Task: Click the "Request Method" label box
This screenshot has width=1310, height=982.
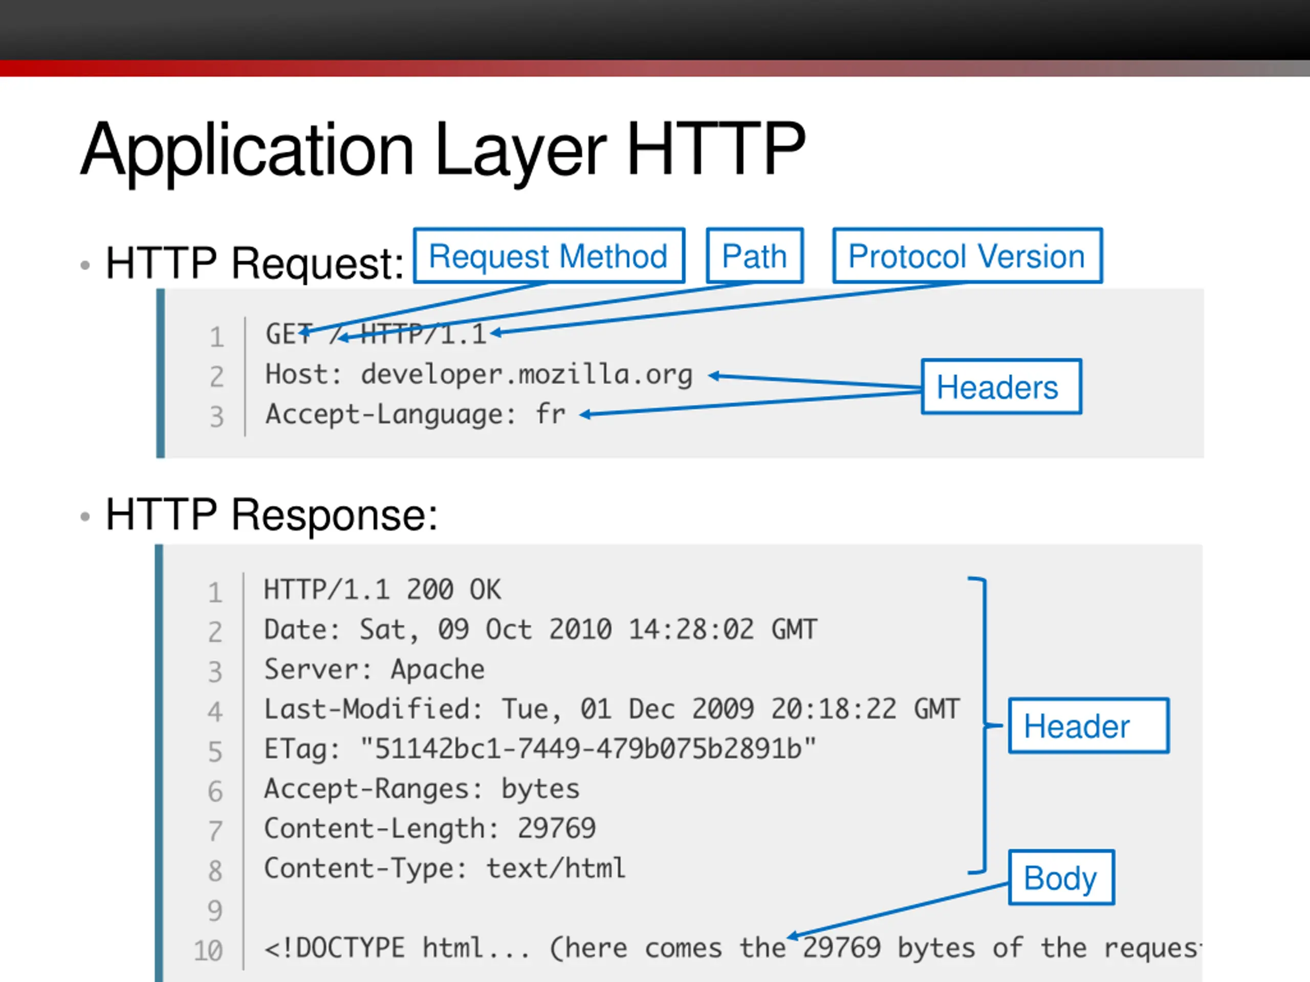Action: [x=549, y=256]
